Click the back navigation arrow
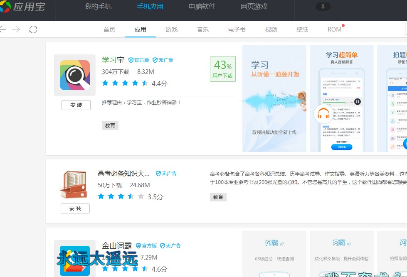This screenshot has height=277, width=407. click(4, 29)
